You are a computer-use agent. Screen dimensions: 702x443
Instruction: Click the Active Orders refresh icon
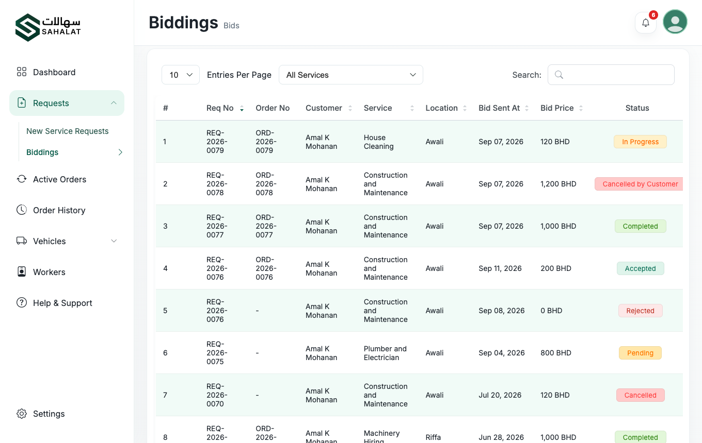(22, 179)
